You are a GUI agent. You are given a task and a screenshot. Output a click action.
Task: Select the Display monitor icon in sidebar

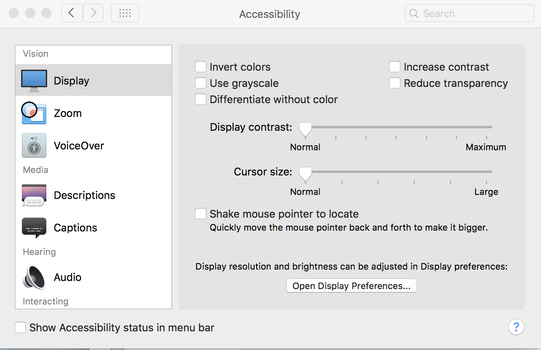pyautogui.click(x=34, y=80)
